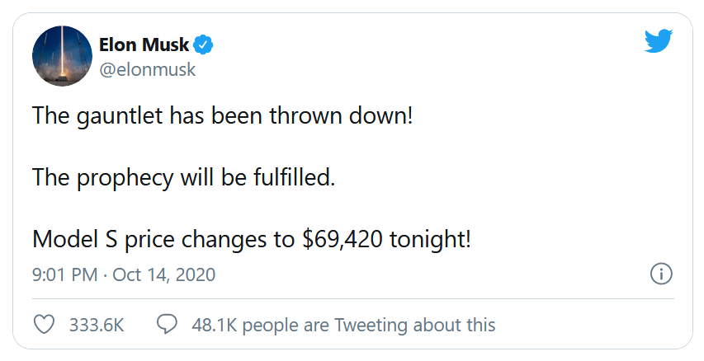Click the word "tonight!" in the tweet

click(432, 240)
